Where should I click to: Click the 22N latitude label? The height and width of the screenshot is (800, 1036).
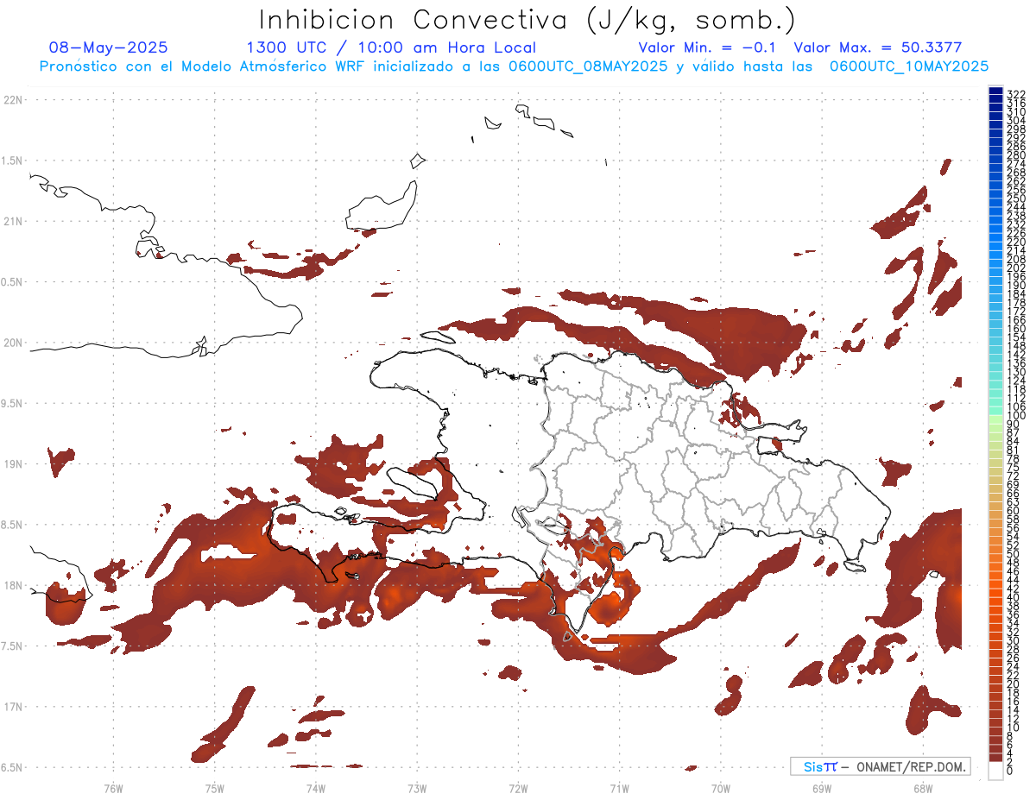pos(14,100)
